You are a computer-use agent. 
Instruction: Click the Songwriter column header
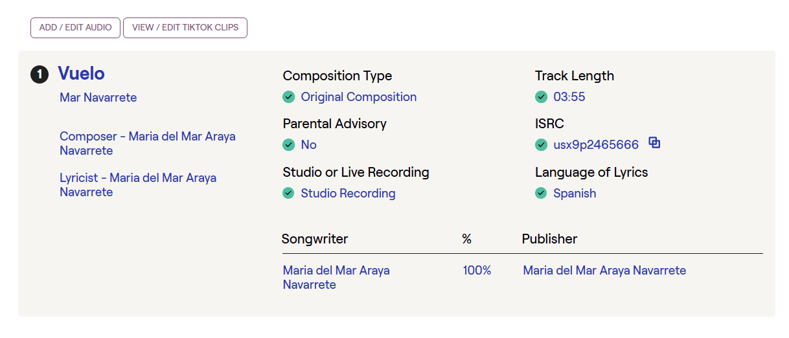click(315, 239)
